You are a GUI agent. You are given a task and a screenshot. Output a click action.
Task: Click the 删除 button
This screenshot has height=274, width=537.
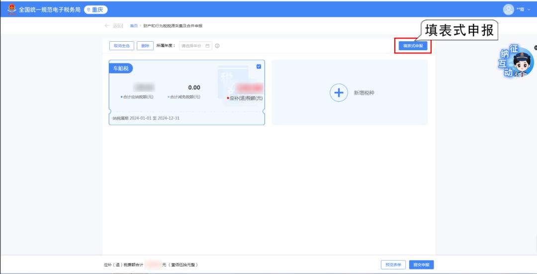(145, 46)
